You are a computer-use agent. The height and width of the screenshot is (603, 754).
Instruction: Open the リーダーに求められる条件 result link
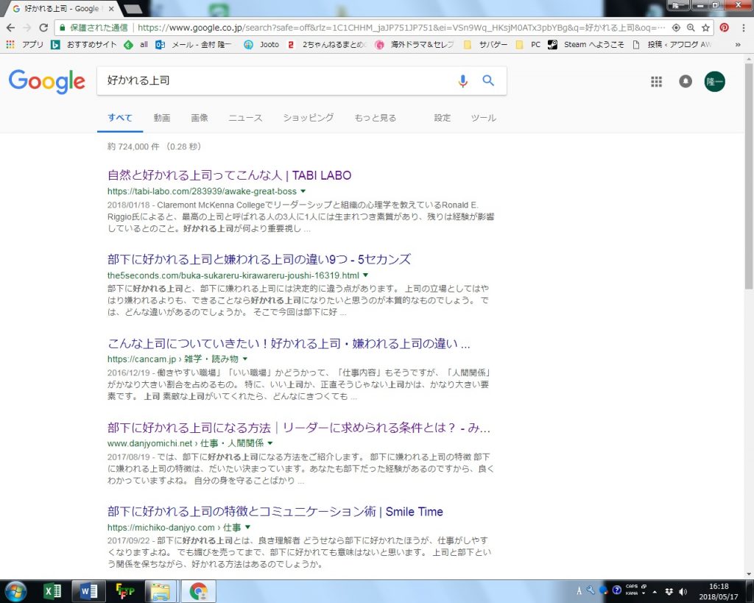click(299, 428)
